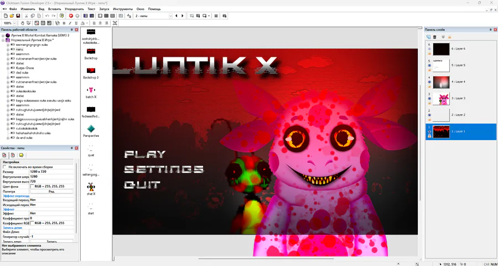Click the horizontal scrollbar of frame editor
This screenshot has height=266, width=498.
(266, 259)
